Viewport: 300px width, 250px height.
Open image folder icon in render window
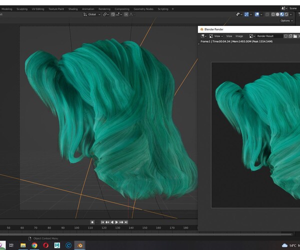coord(295,36)
